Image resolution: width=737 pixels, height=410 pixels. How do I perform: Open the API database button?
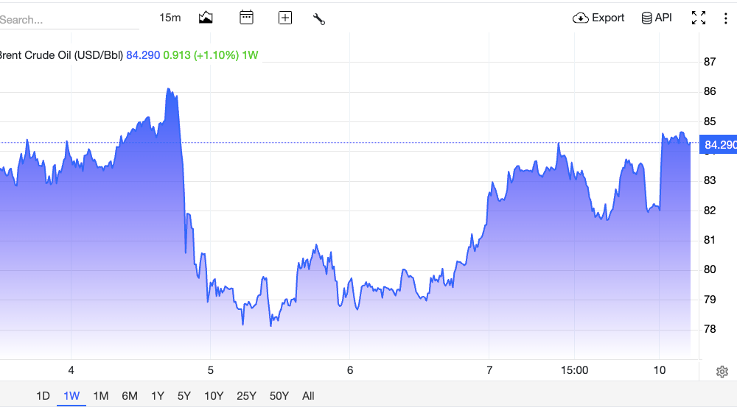[x=657, y=18]
